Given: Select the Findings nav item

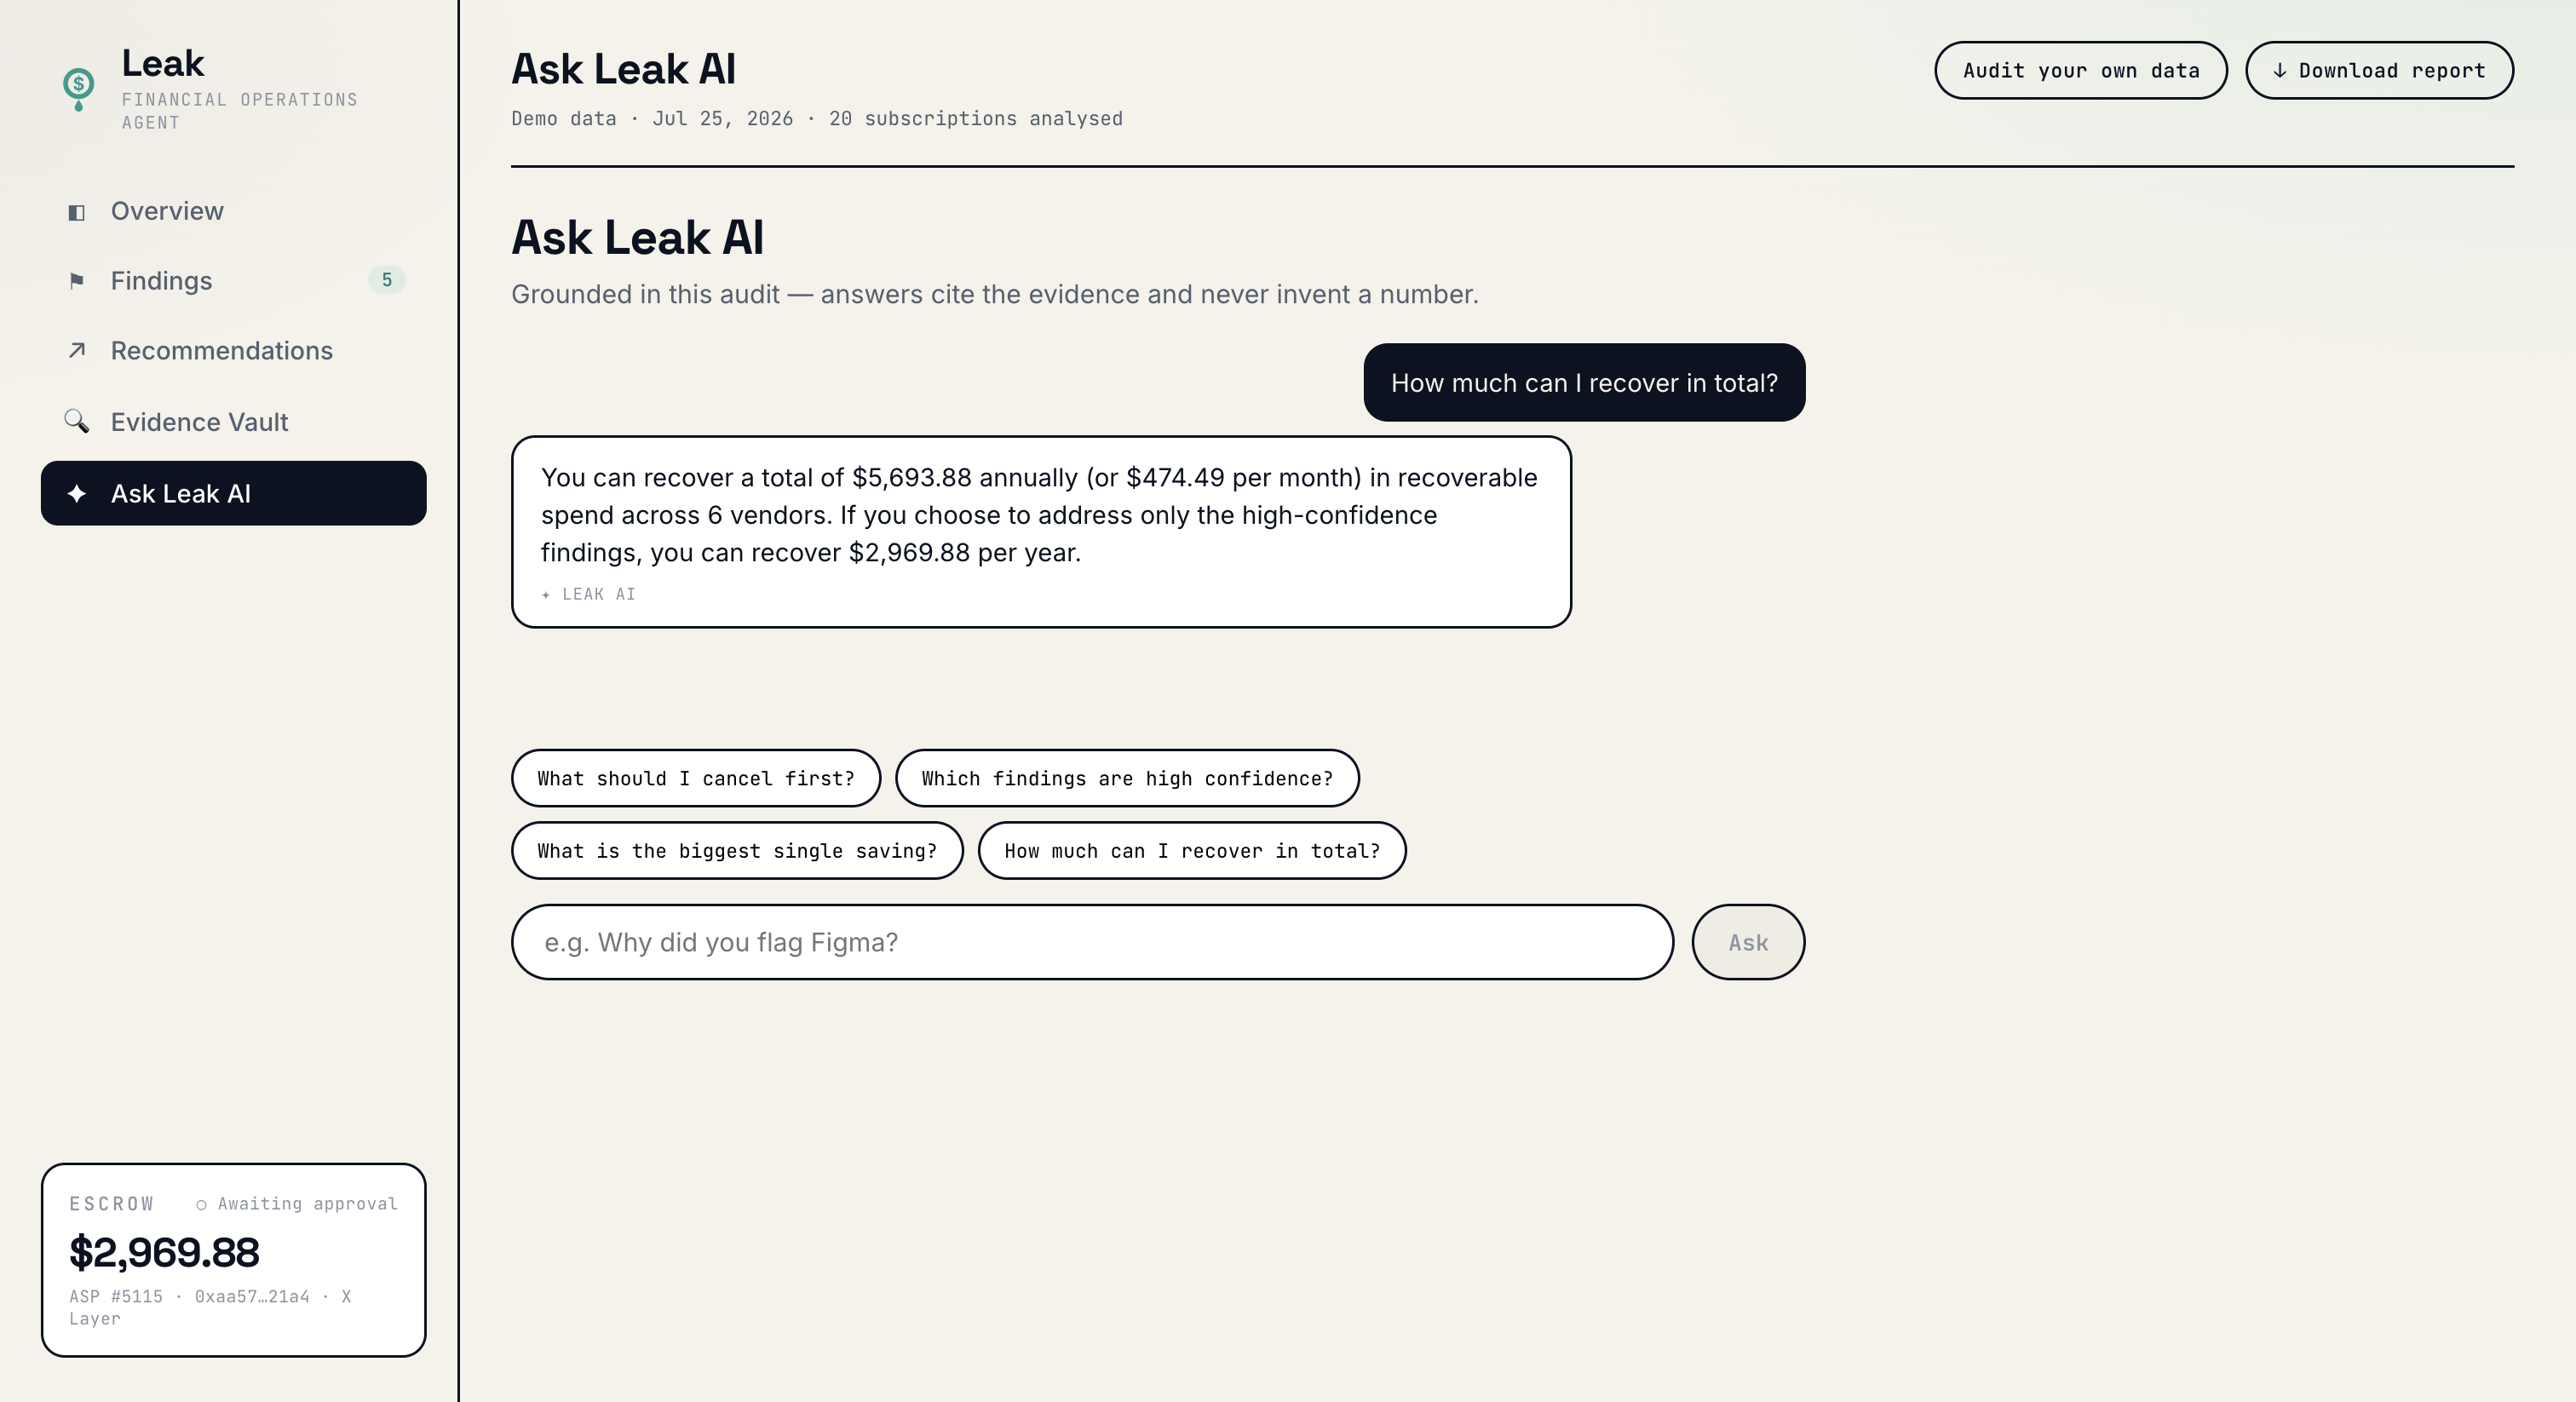Looking at the screenshot, I should click(234, 281).
